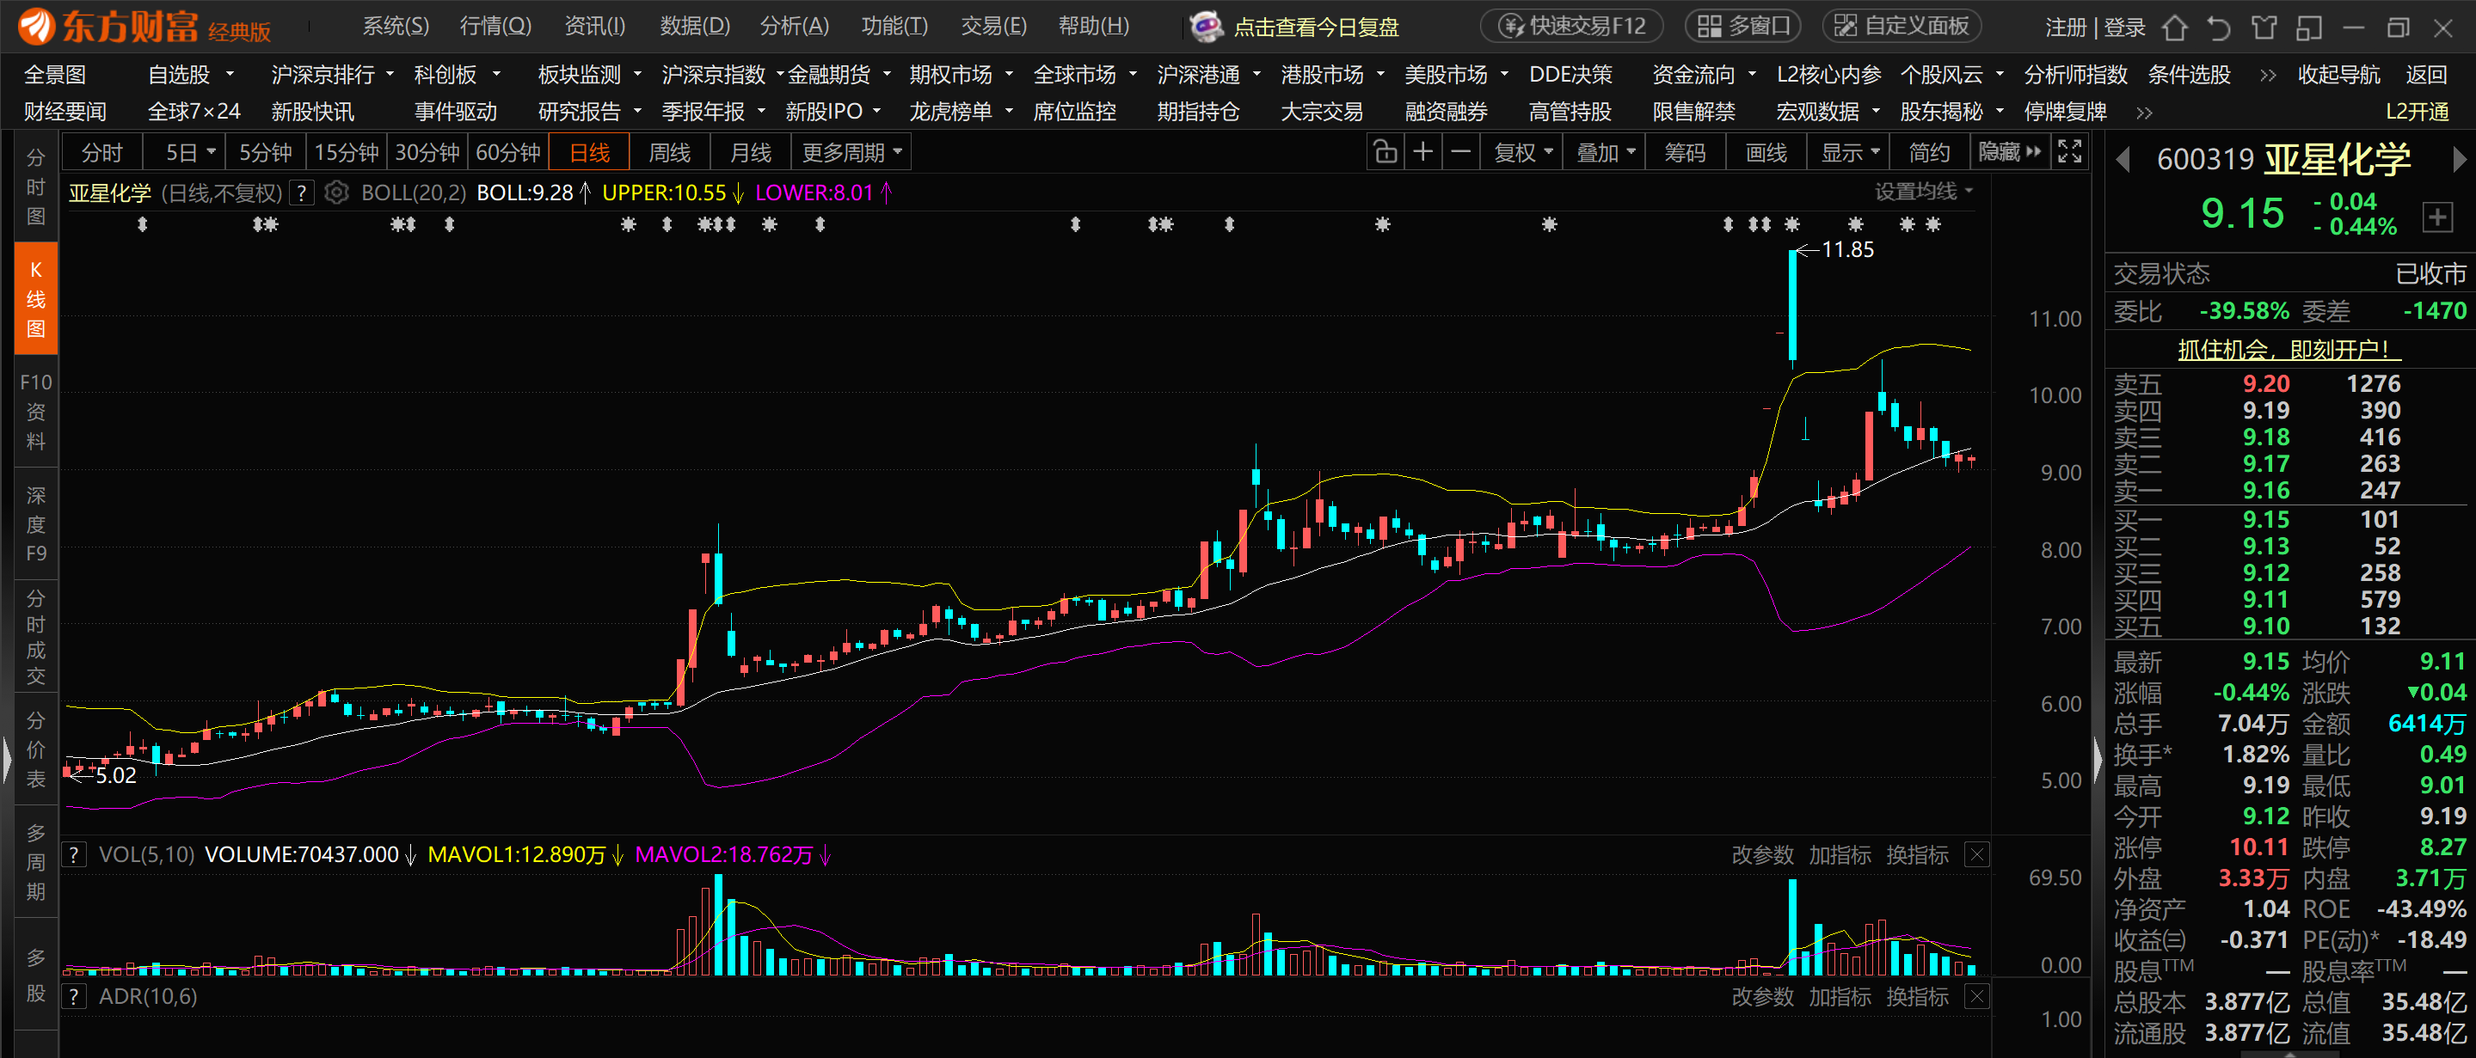Image resolution: width=2476 pixels, height=1058 pixels.
Task: Toggle 筹码 chip distribution view
Action: [1685, 153]
